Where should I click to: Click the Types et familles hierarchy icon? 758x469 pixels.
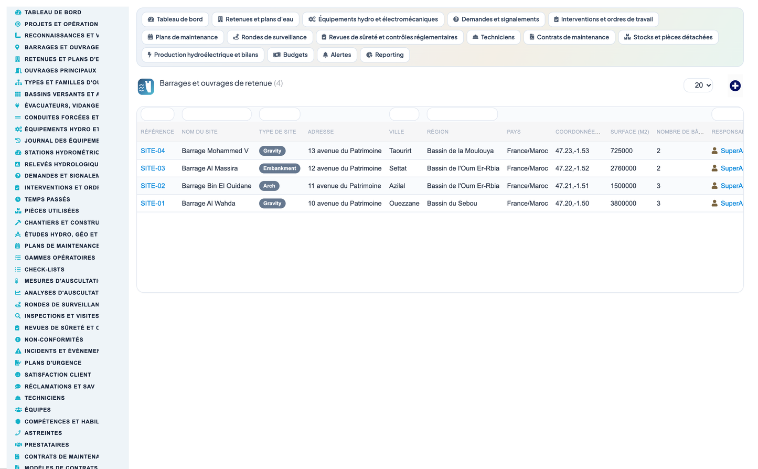tap(18, 82)
